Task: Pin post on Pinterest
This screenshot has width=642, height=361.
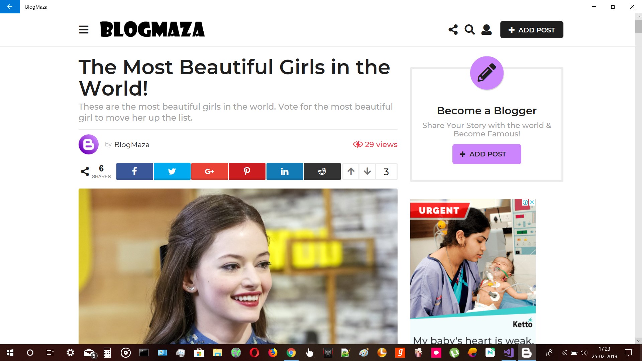Action: coord(247,171)
